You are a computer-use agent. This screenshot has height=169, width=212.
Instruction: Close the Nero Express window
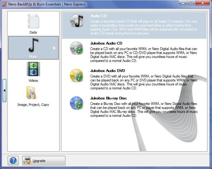(203, 3)
